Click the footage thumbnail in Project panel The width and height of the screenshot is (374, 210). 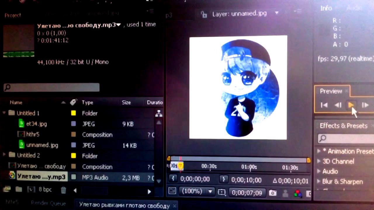pos(19,40)
